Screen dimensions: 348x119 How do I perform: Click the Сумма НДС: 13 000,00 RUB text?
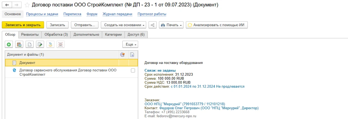pos(168,82)
